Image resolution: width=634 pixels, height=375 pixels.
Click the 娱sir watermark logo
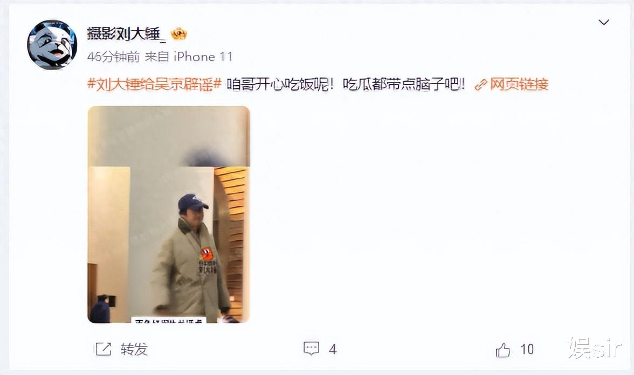coord(594,348)
